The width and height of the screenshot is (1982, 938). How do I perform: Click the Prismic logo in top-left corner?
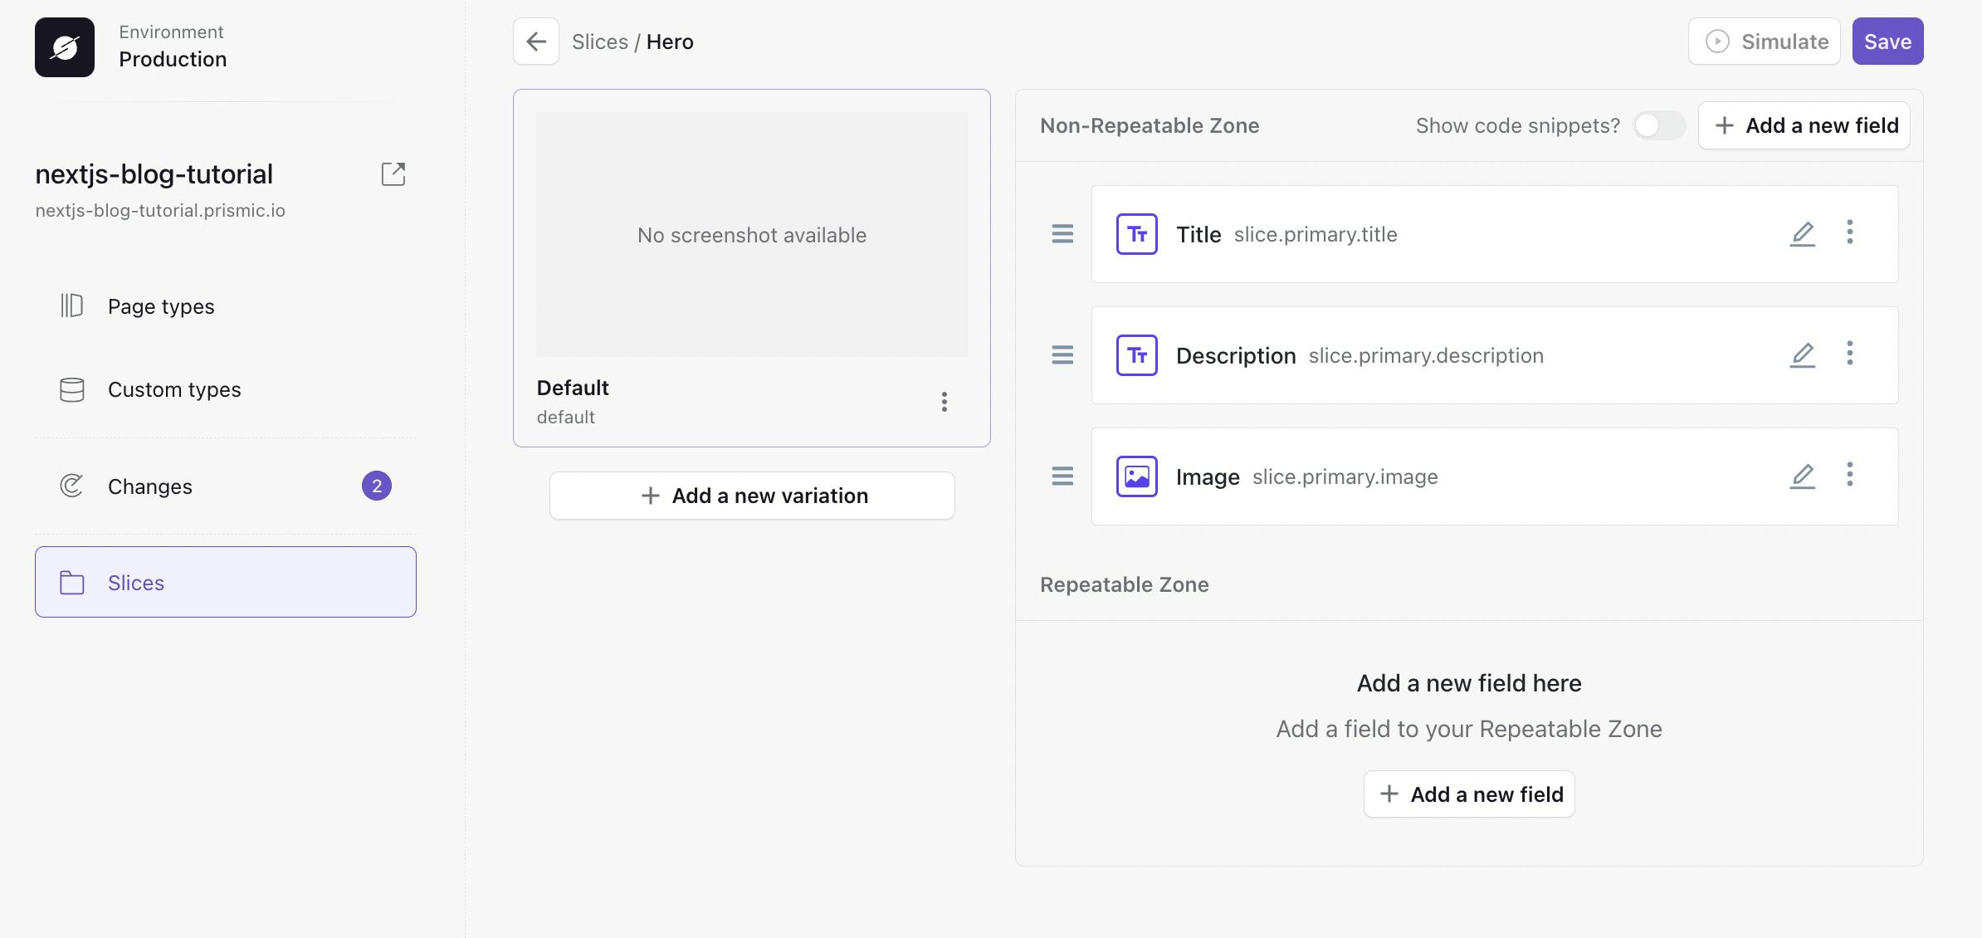click(x=65, y=47)
